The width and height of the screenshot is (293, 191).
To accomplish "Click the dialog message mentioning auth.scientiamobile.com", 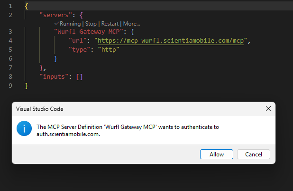I will point(128,130).
